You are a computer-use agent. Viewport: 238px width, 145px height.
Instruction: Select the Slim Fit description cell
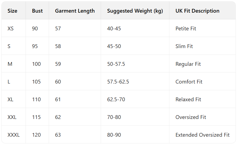click(x=184, y=46)
